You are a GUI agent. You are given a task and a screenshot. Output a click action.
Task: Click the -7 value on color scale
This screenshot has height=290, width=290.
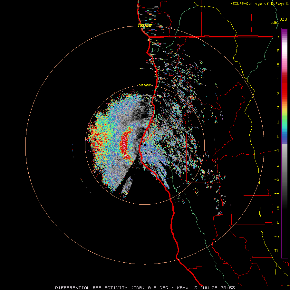coord(277,237)
